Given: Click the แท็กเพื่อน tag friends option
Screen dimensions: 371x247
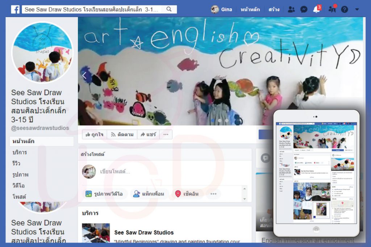Looking at the screenshot, I should [149, 194].
